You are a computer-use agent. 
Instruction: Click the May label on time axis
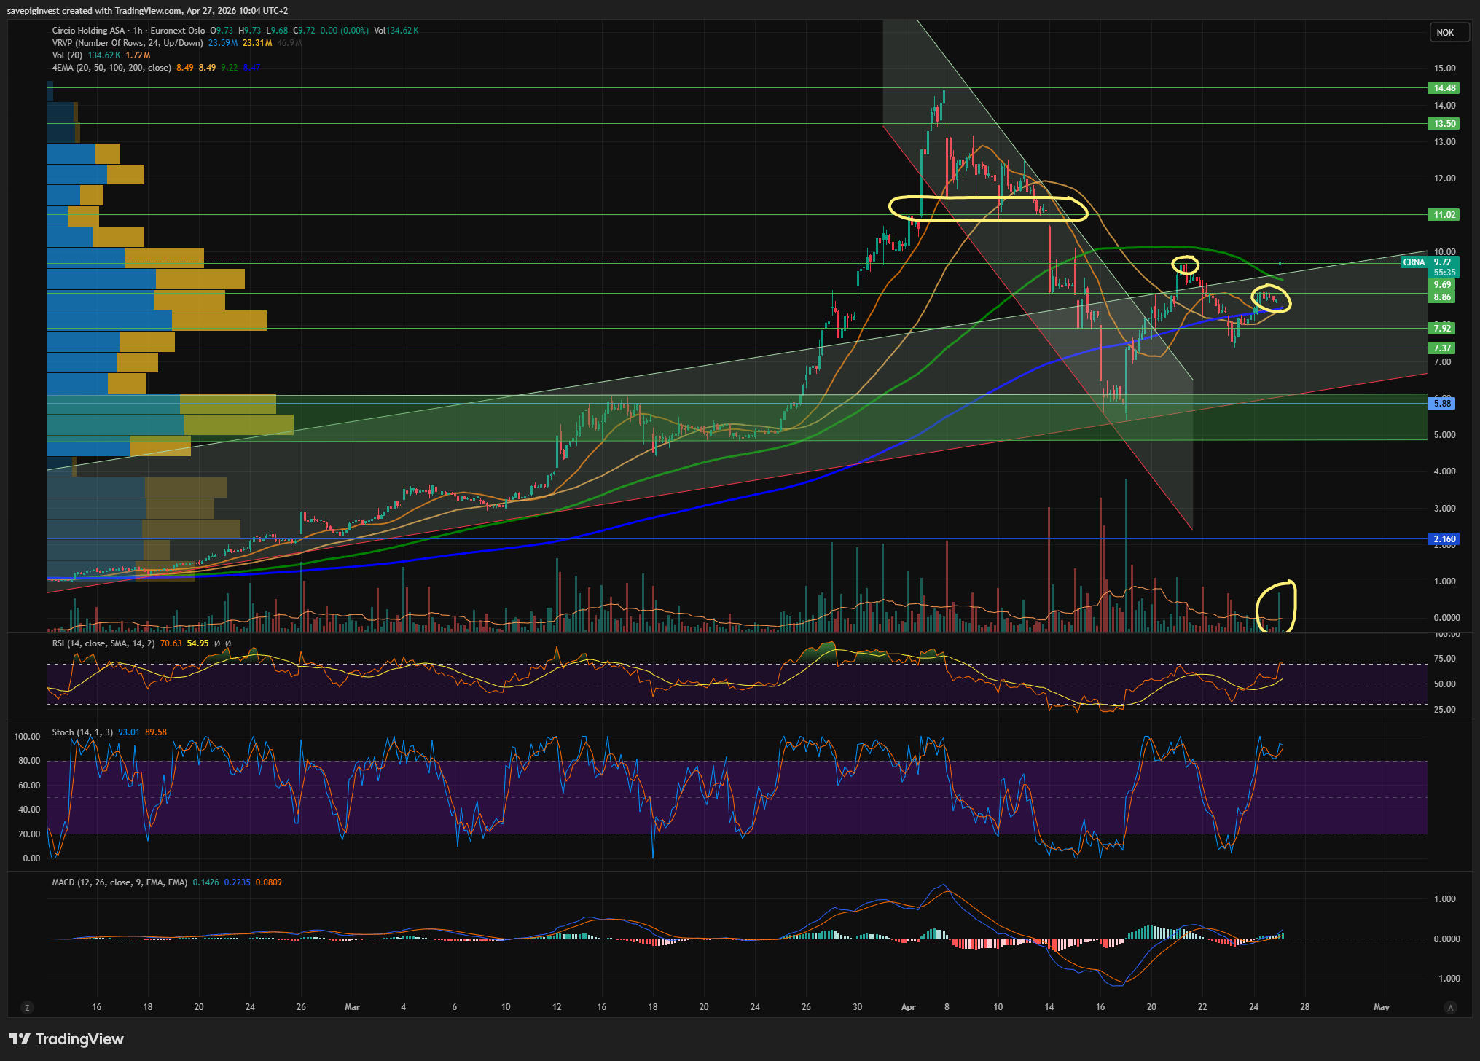click(1381, 1007)
